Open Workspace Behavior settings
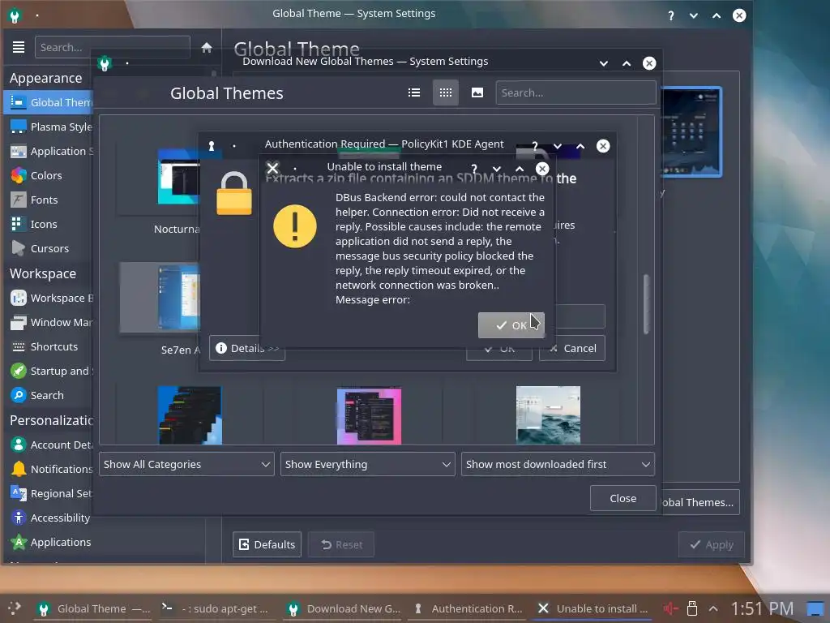This screenshot has width=830, height=623. coord(49,298)
